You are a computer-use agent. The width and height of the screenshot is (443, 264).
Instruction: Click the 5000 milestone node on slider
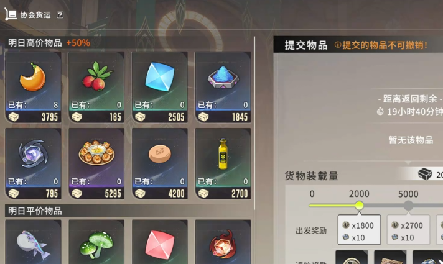408,206
